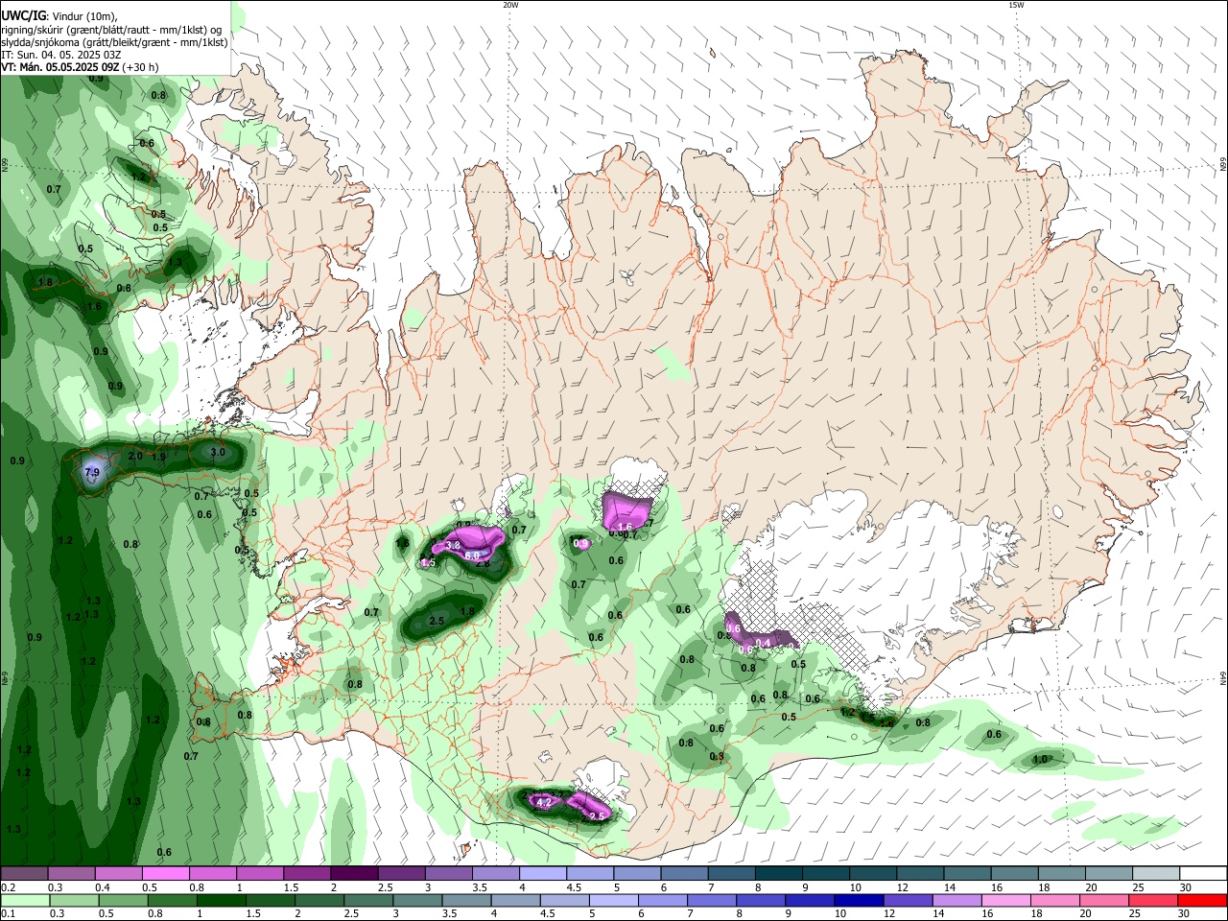This screenshot has height=921, width=1228.
Task: Click the '4.2' value near the south coast
Action: 543,801
